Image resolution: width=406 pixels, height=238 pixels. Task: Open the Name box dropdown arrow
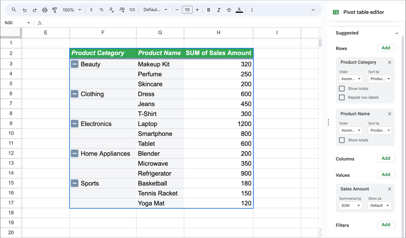(29, 23)
